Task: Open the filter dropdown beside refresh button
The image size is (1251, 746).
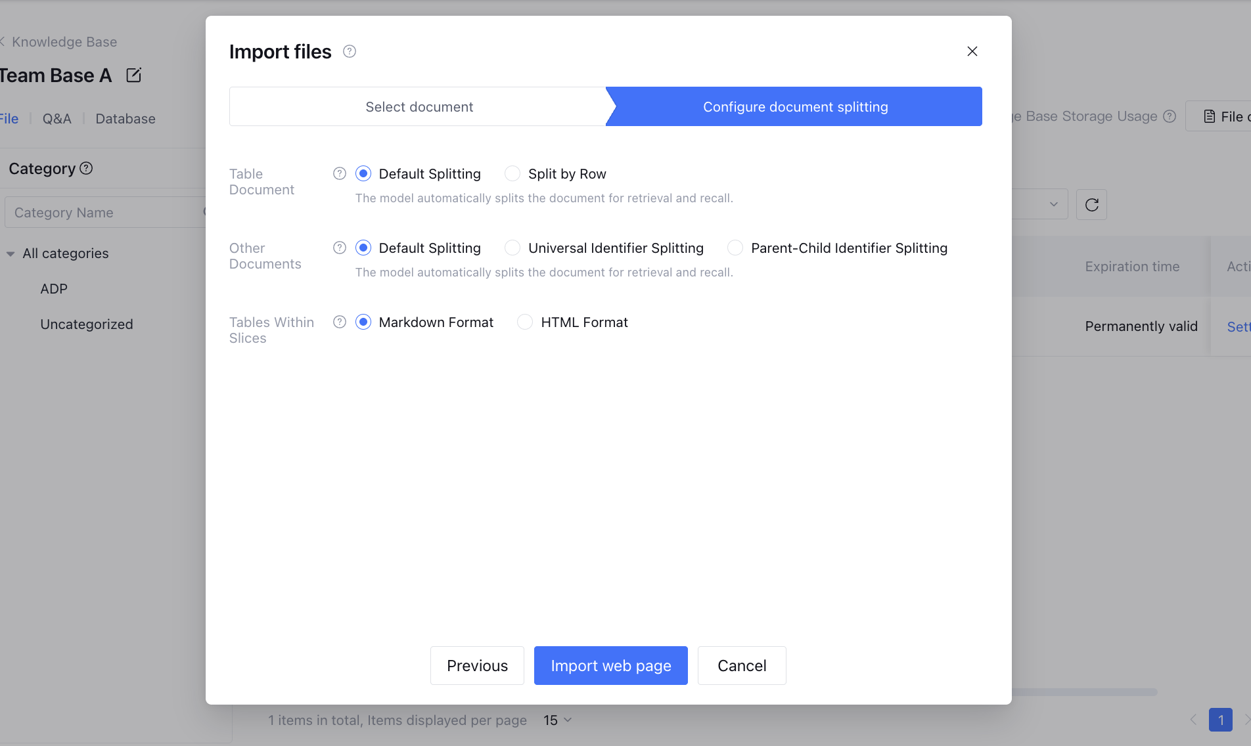Action: point(1053,205)
